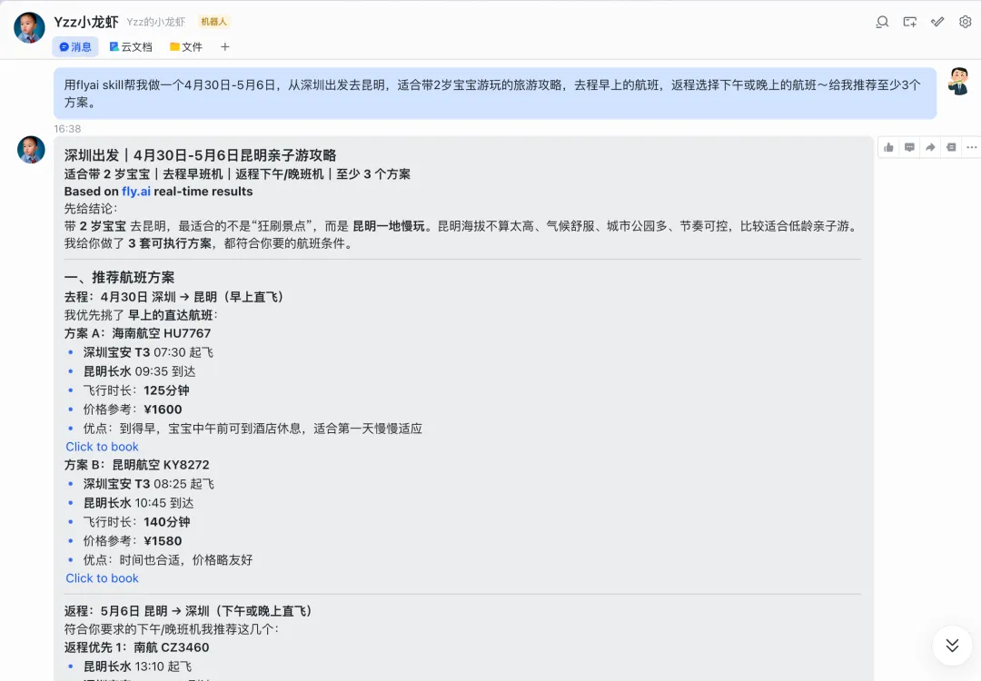Click the sender avatar at right of user message
The height and width of the screenshot is (681, 981).
958,82
